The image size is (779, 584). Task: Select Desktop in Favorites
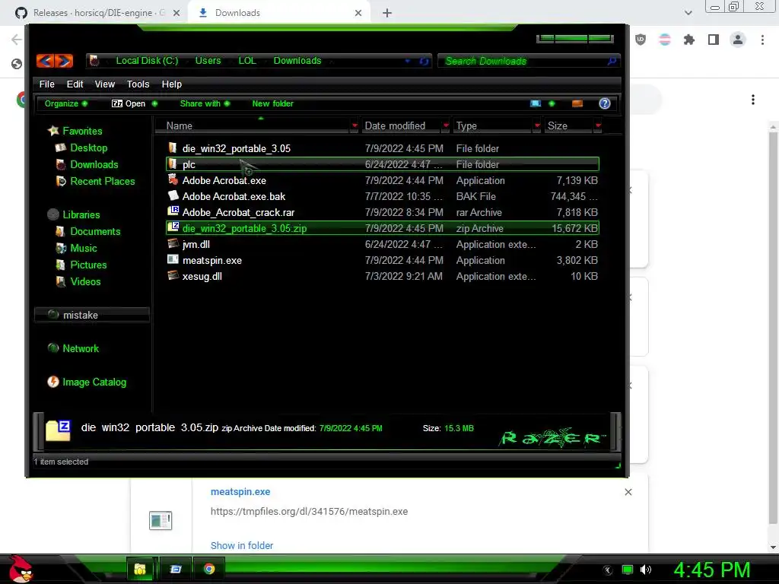[x=88, y=148]
